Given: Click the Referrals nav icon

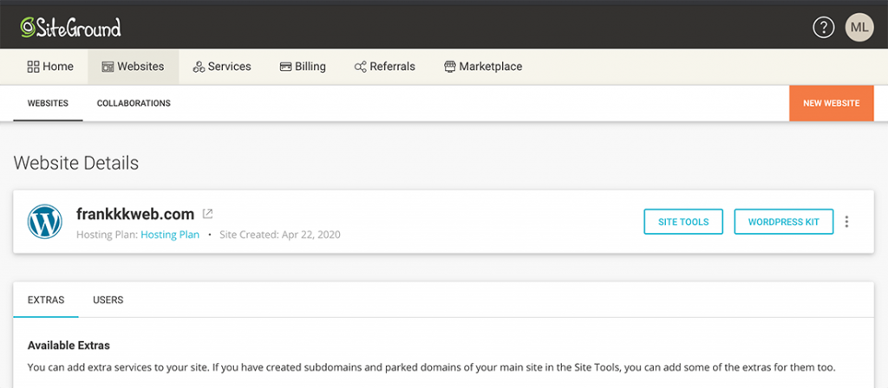Looking at the screenshot, I should coord(360,67).
